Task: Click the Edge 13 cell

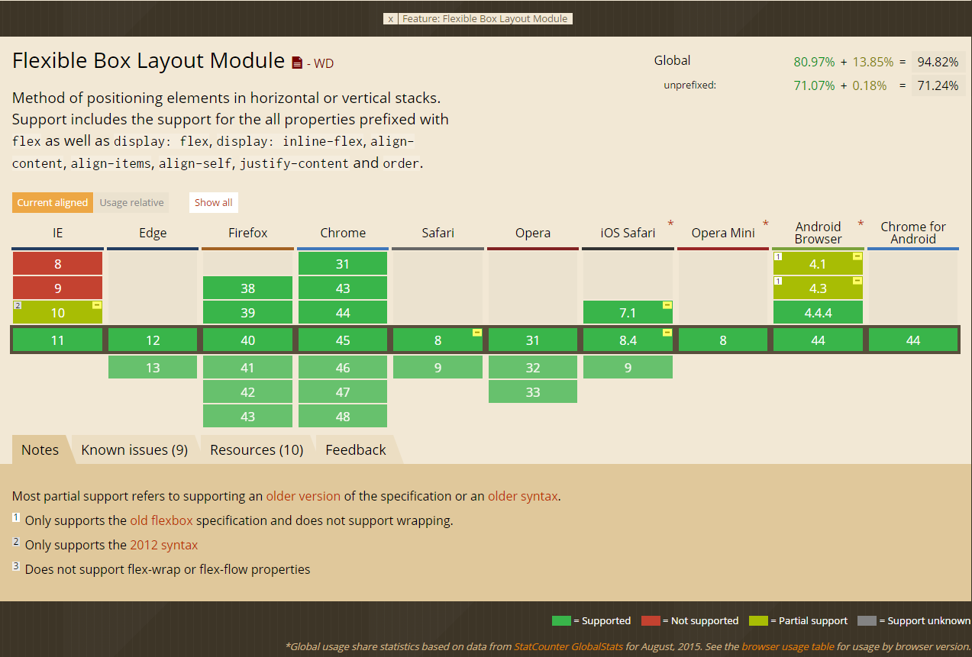Action: 153,368
